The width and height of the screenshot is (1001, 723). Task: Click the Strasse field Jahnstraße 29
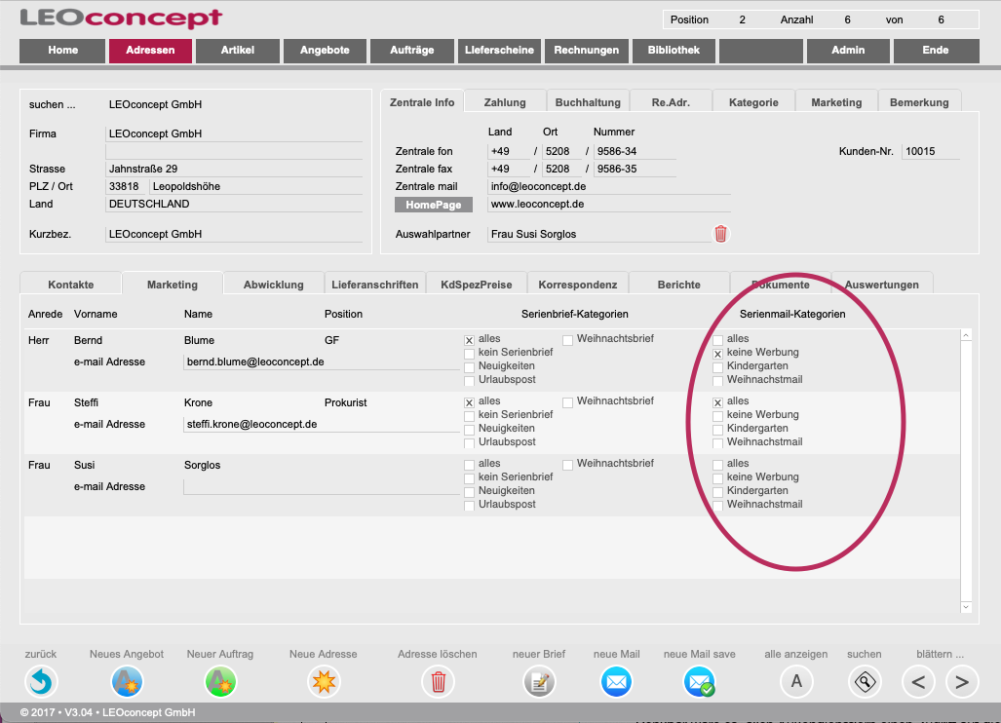(234, 169)
